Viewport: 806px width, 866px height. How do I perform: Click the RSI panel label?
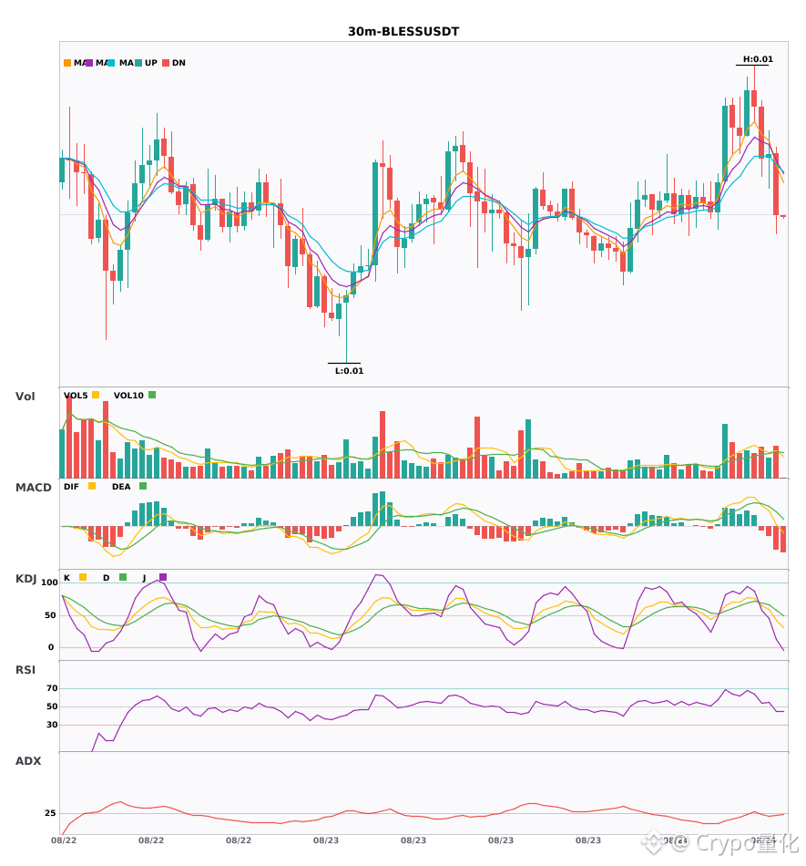coord(26,670)
